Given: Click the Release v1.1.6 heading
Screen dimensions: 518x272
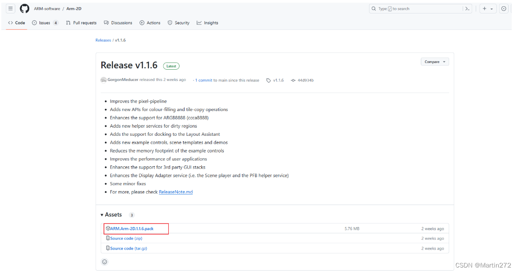Looking at the screenshot, I should pyautogui.click(x=129, y=65).
